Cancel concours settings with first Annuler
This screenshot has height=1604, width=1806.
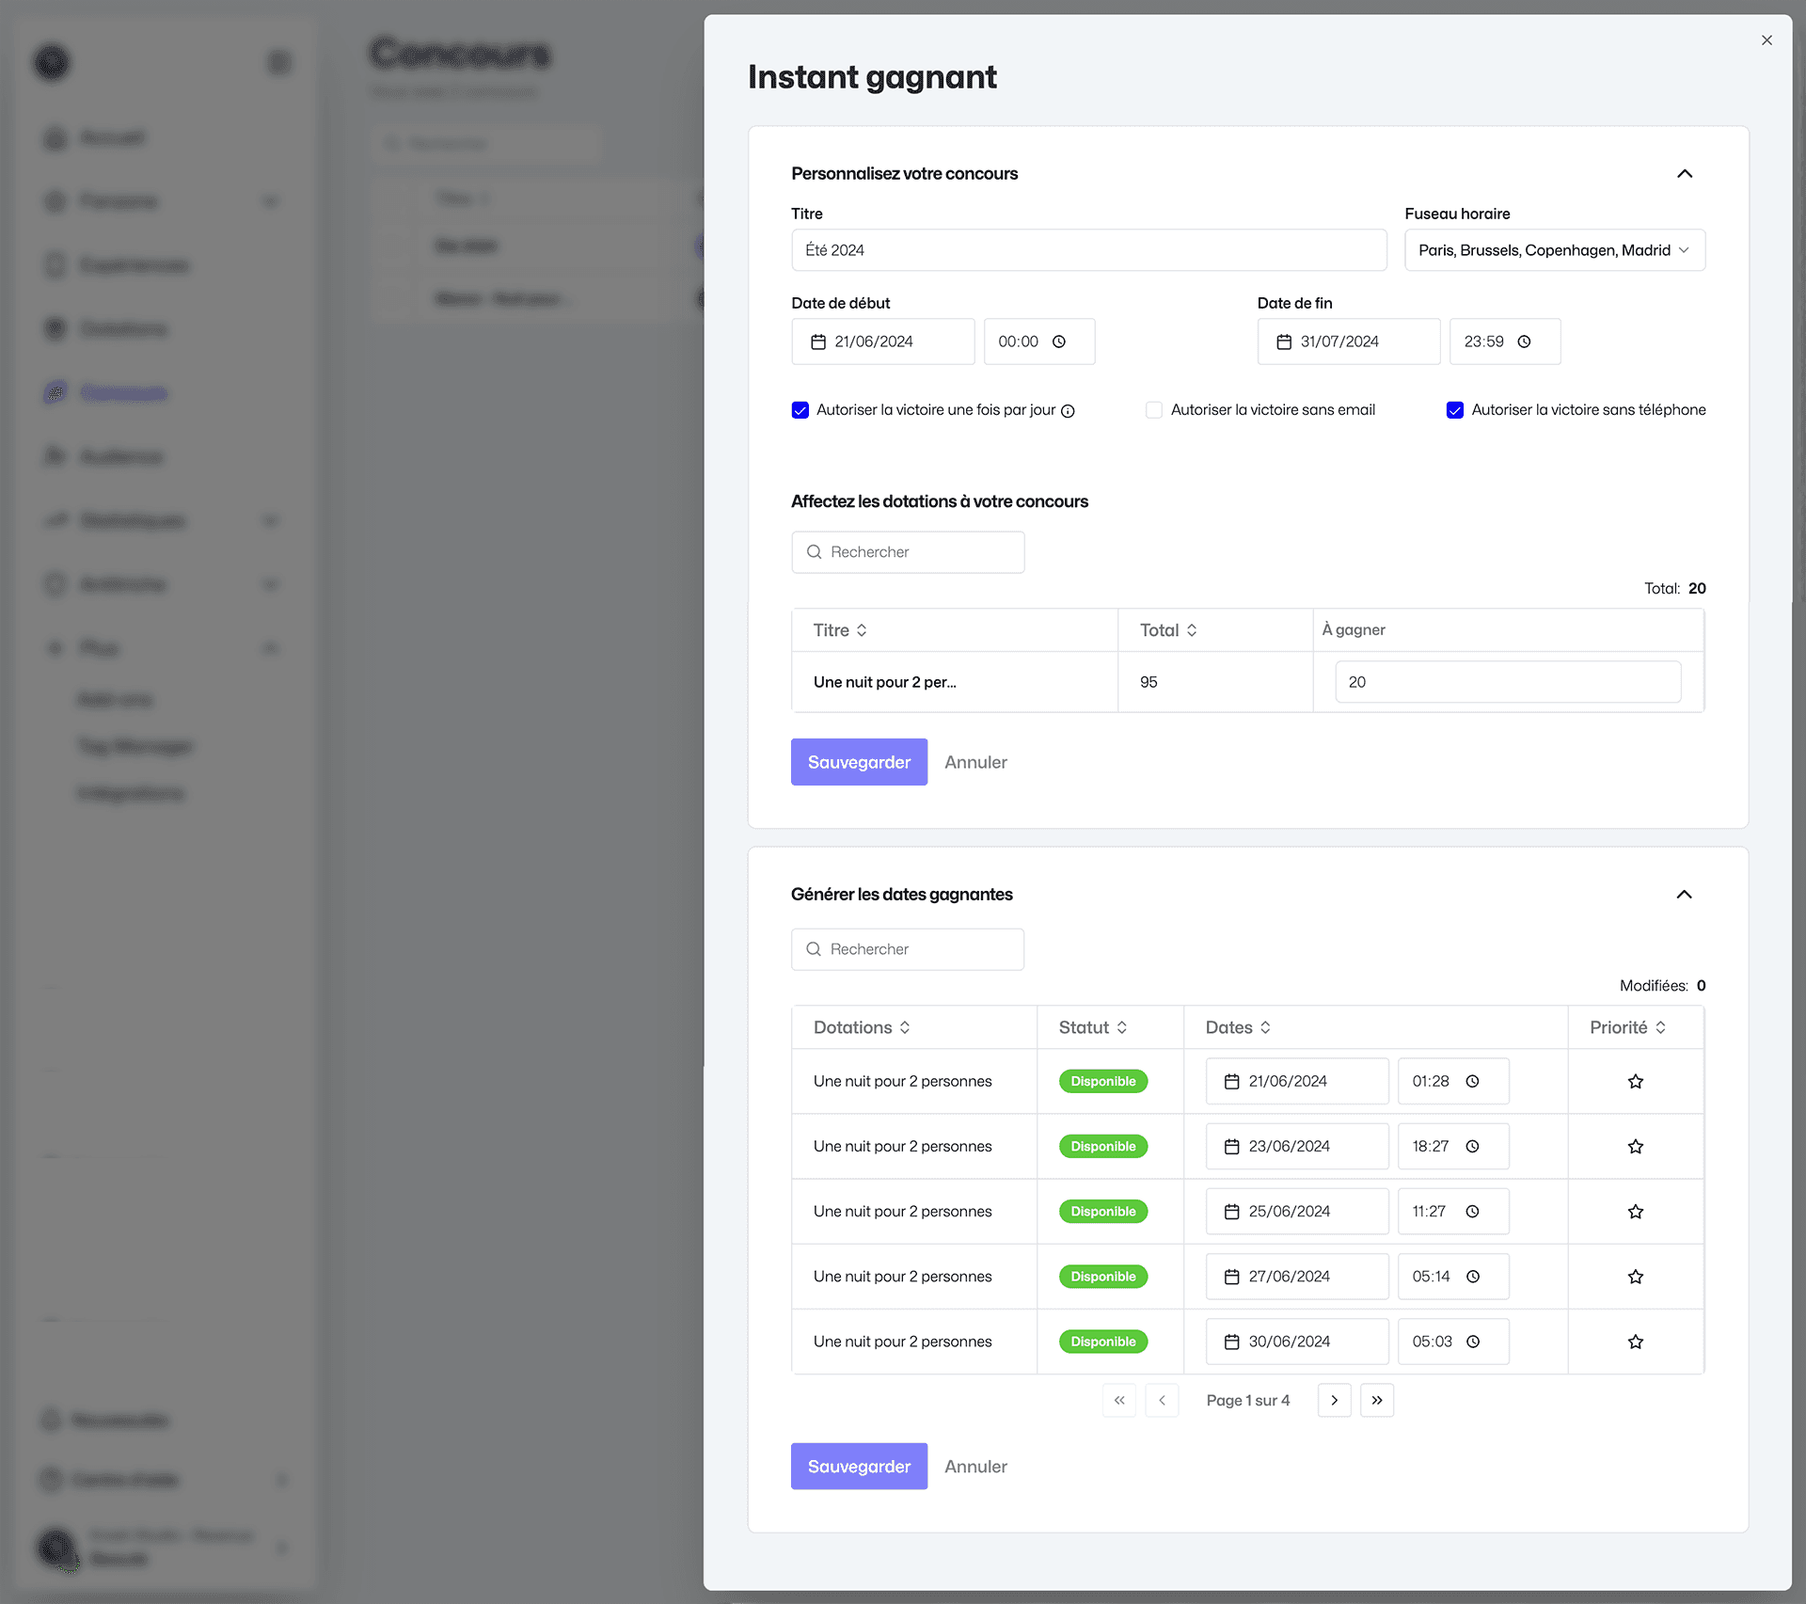(x=975, y=762)
